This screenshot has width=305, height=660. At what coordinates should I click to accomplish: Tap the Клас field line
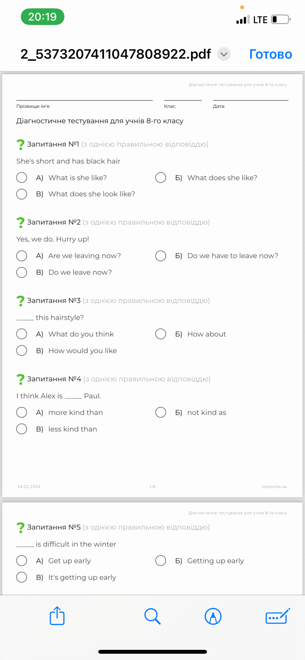click(183, 100)
